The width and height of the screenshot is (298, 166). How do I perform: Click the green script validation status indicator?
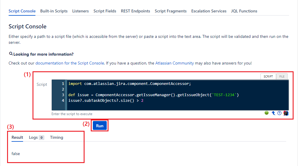(x=266, y=113)
